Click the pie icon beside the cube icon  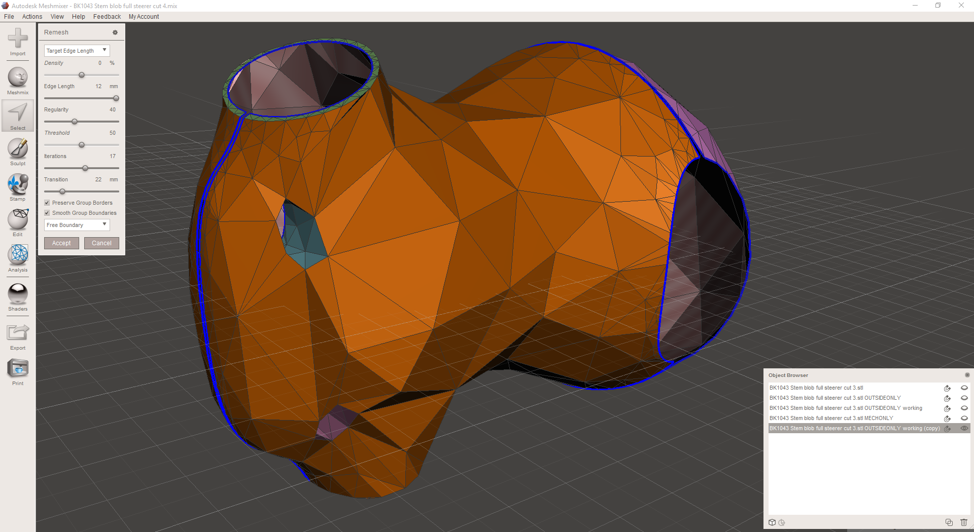[x=782, y=522]
